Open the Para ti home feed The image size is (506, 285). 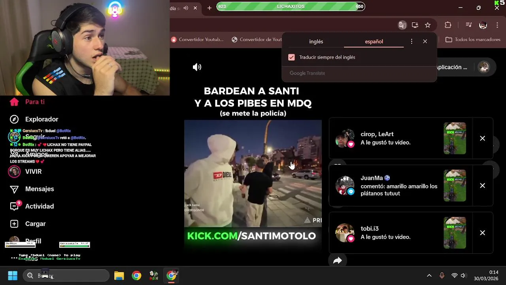27,102
